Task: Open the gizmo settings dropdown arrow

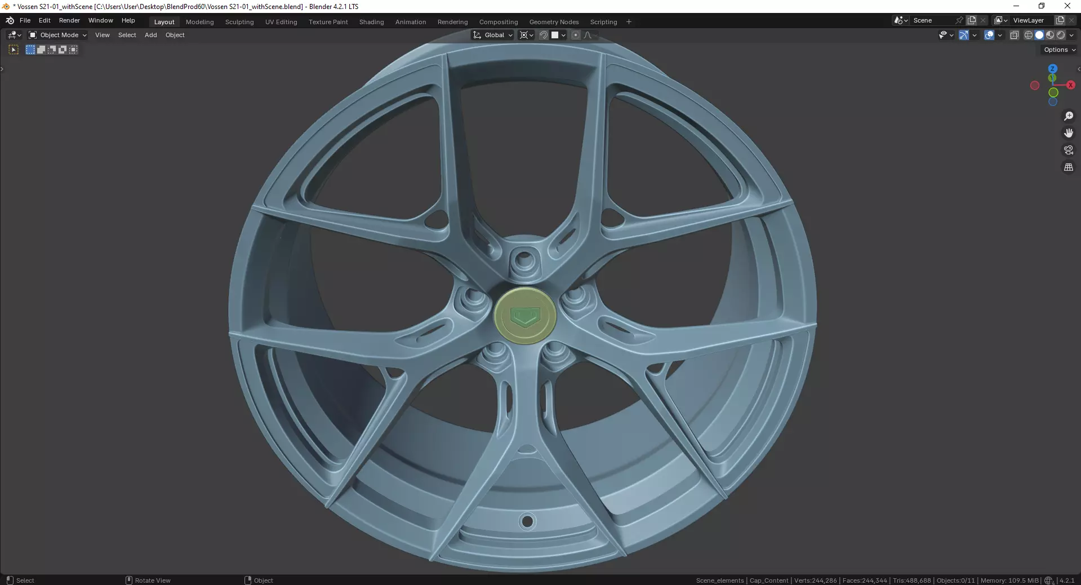Action: click(x=975, y=35)
